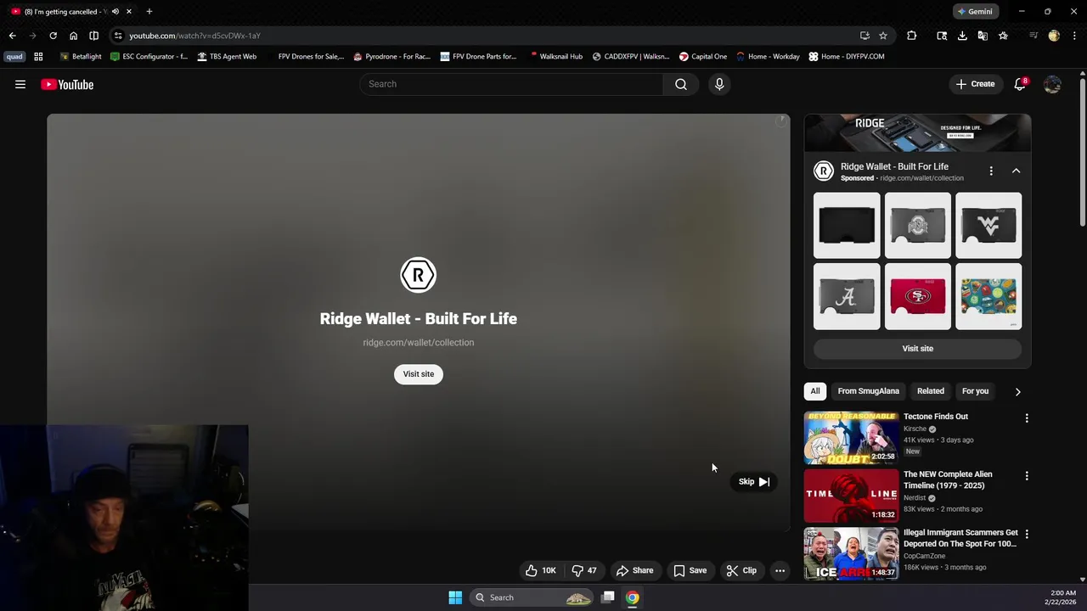Screen dimensions: 1087x611
Task: Open Chrome extensions puzzle icon
Action: pos(911,36)
